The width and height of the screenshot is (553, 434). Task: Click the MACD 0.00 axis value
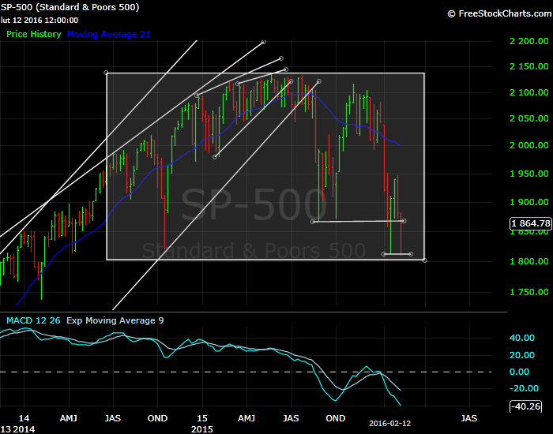tap(519, 372)
